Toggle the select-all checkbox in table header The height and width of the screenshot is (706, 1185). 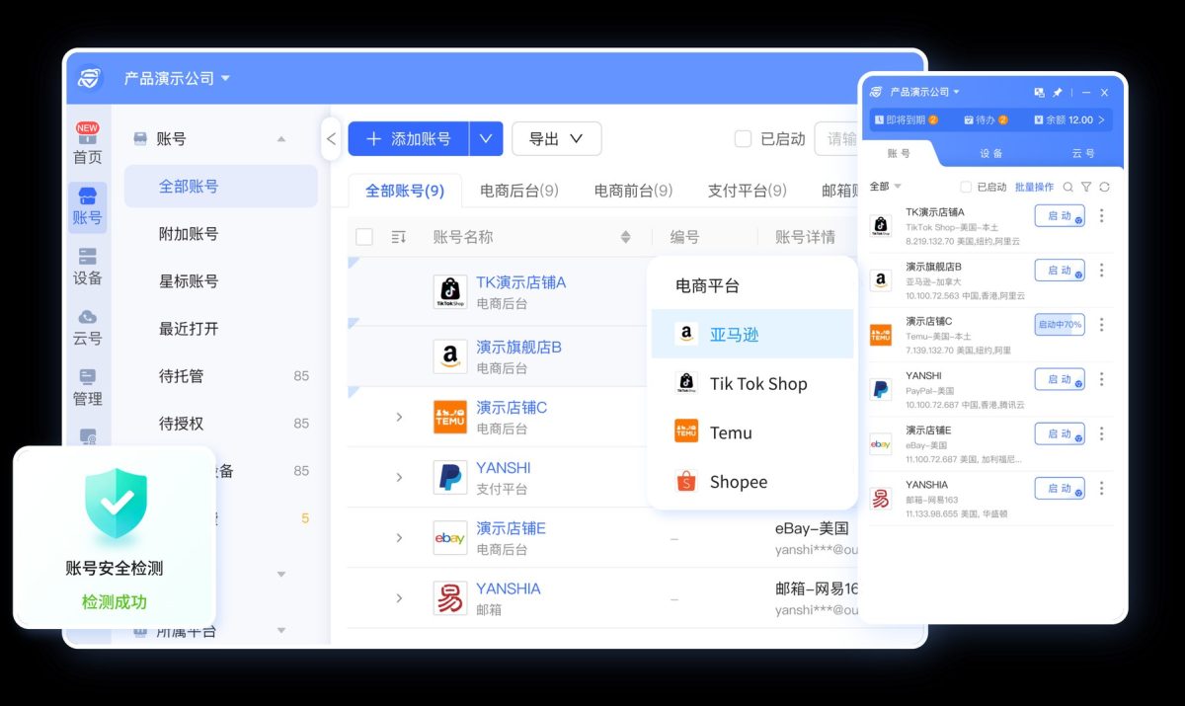pos(364,237)
